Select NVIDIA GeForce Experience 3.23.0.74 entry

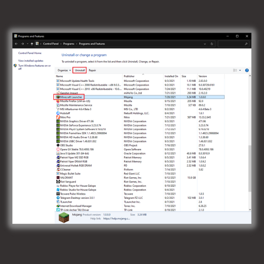pos(140,126)
